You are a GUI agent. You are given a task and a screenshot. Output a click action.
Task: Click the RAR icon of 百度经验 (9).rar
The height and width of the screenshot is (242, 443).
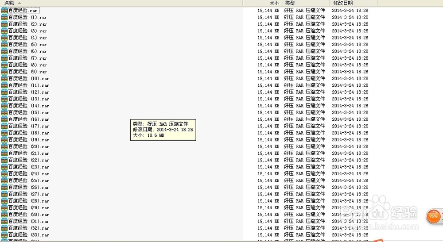tap(4, 72)
